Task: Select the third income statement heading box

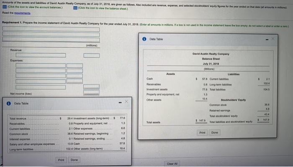Action: 51,40
